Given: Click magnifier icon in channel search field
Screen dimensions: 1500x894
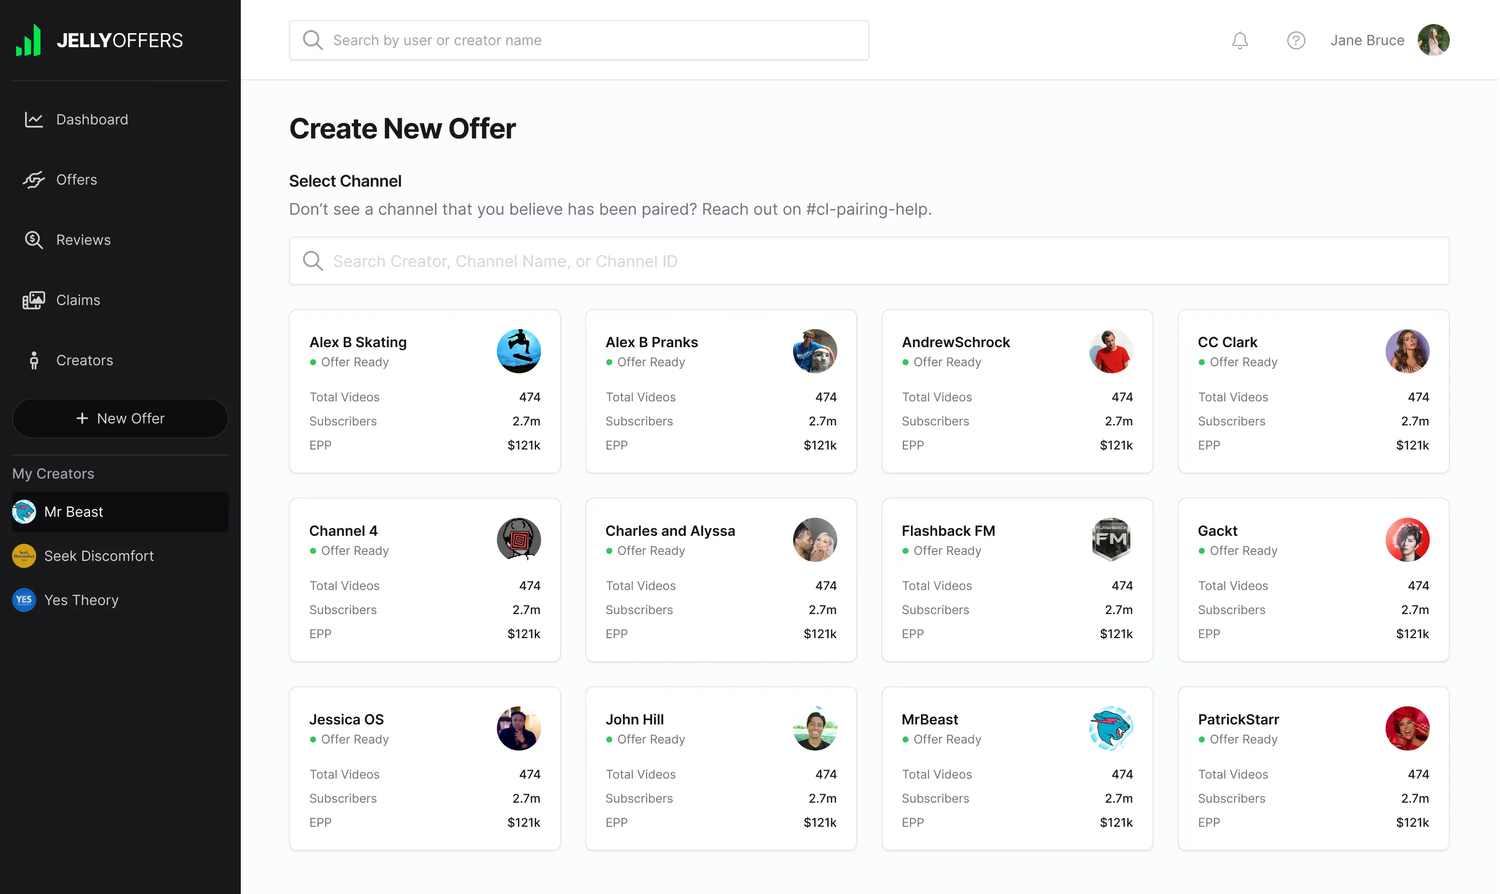Looking at the screenshot, I should 313,261.
